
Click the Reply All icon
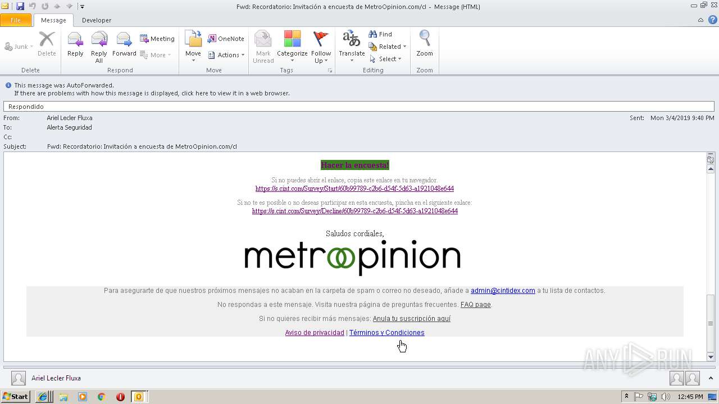[99, 47]
